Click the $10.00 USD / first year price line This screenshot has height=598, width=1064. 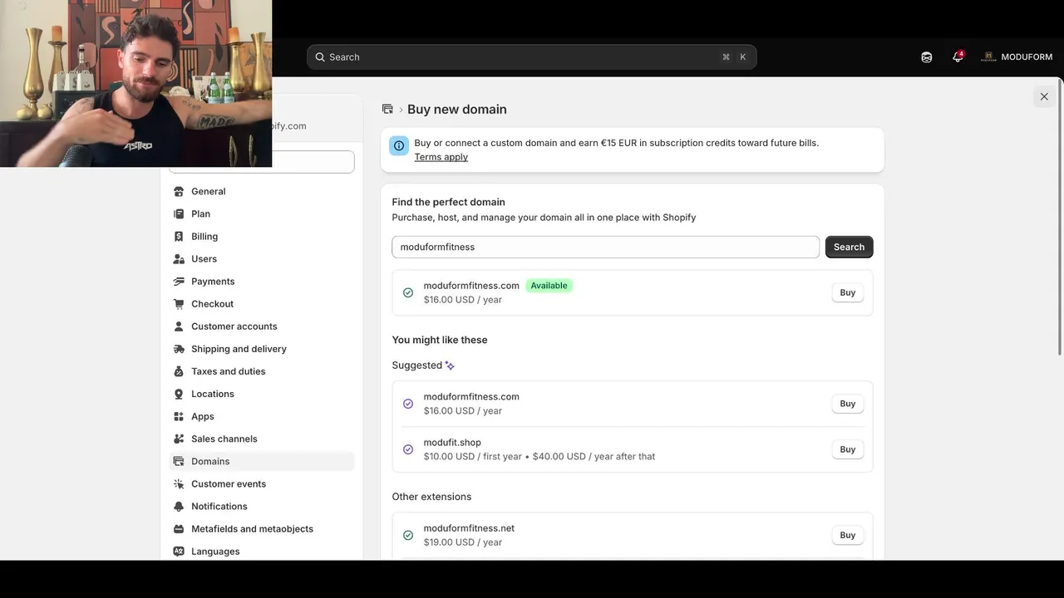tap(539, 457)
